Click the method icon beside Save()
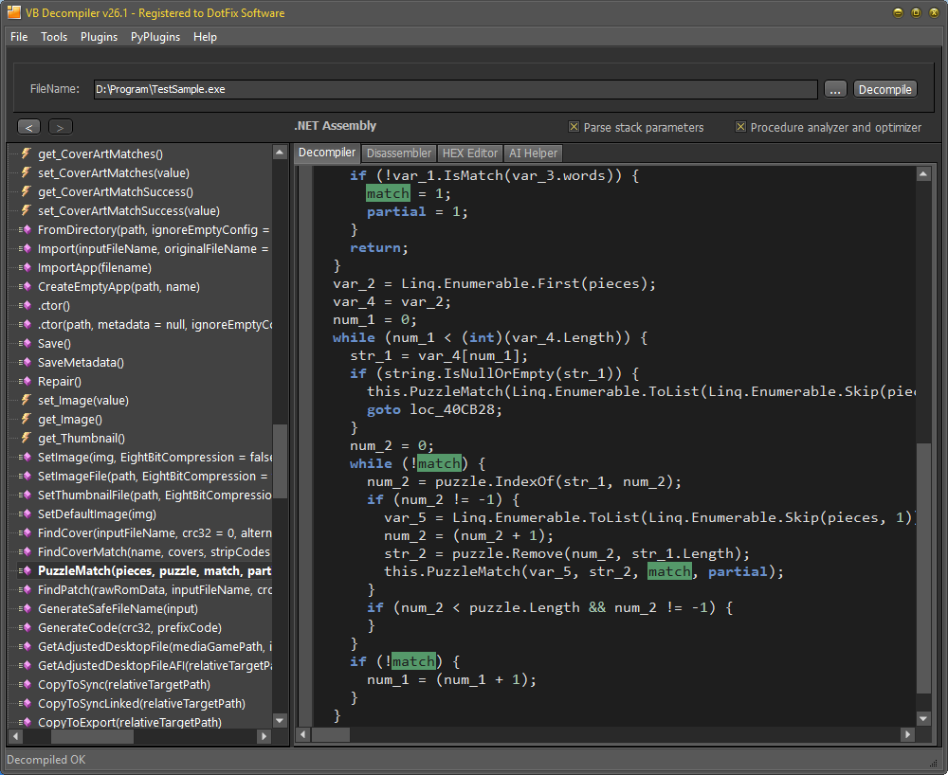Image resolution: width=948 pixels, height=775 pixels. point(25,343)
